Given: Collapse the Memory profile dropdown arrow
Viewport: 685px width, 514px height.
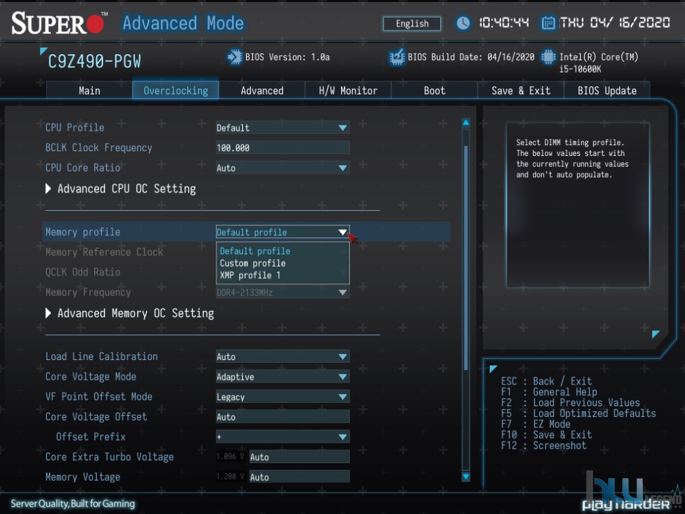Looking at the screenshot, I should point(342,233).
